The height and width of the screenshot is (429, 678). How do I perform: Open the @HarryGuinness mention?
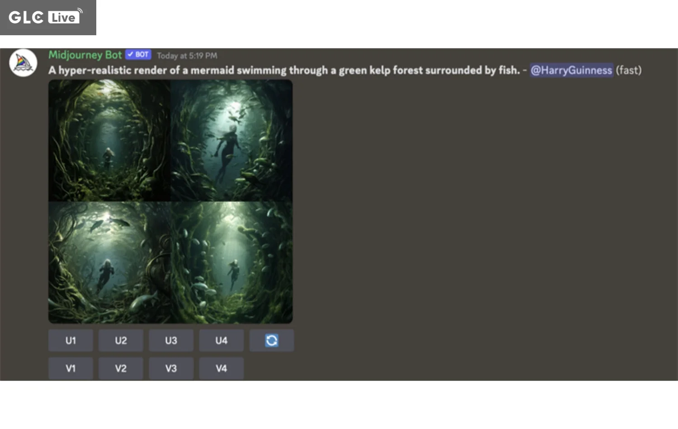click(x=571, y=70)
